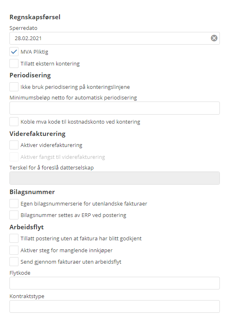Tick Ikke bruk periodisering på konteringslinjene

click(x=14, y=87)
